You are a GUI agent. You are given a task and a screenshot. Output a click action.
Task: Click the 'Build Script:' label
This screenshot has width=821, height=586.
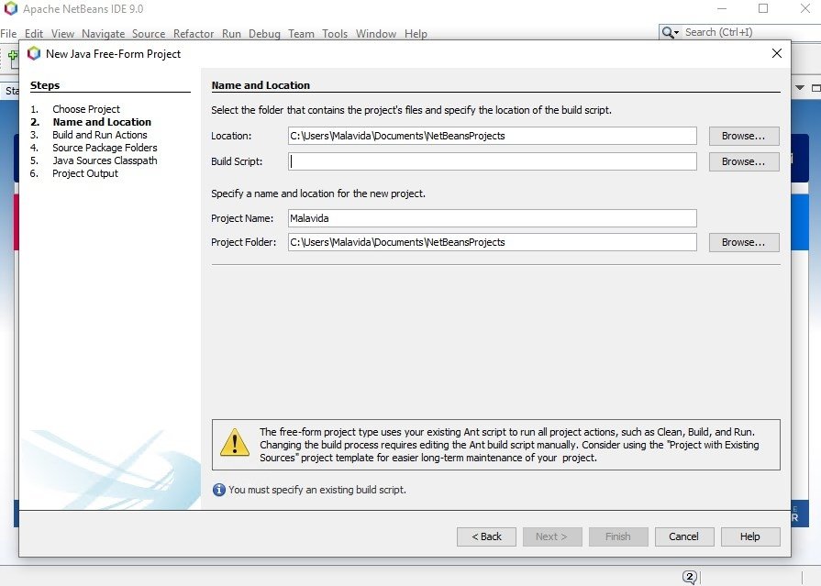(237, 161)
